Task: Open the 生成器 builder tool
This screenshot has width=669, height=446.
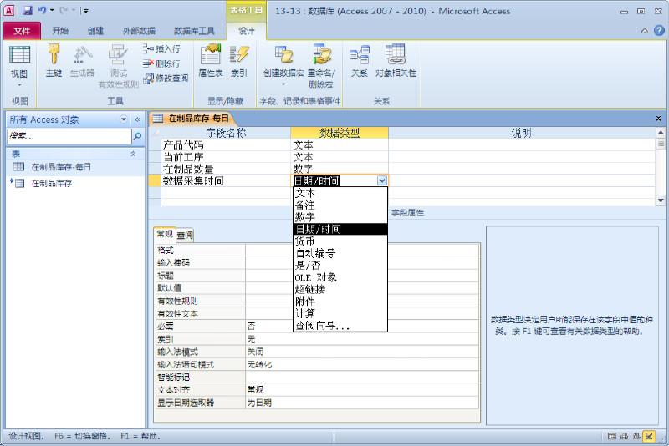Action: (x=82, y=61)
